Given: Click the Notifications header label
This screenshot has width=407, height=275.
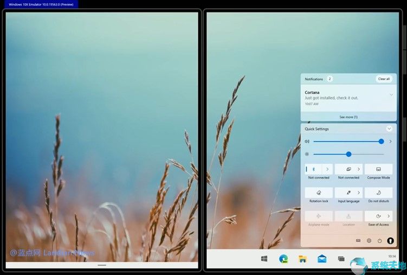Looking at the screenshot, I should point(314,79).
